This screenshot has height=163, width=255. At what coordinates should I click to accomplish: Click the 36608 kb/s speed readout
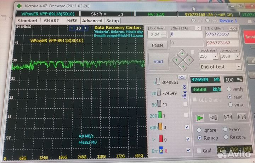pos(206,89)
